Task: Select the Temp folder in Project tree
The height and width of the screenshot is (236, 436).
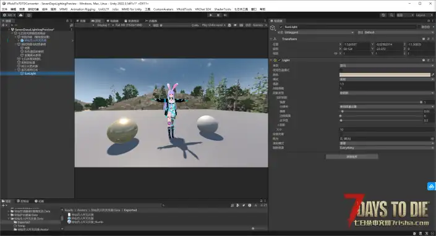Action: click(22, 226)
